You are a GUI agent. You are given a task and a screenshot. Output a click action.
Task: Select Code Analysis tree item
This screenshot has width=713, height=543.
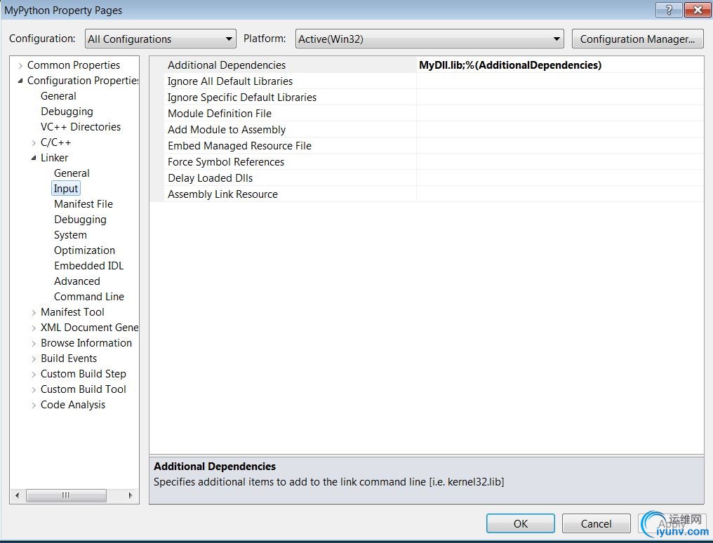coord(73,405)
